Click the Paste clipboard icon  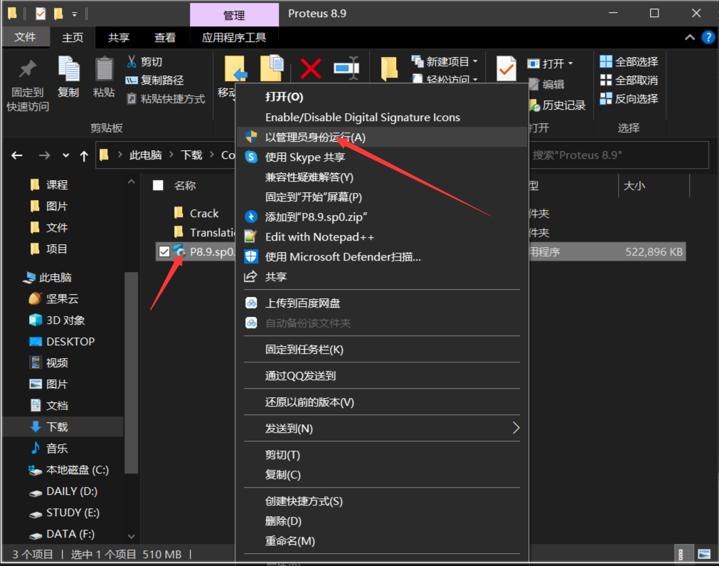pos(104,69)
